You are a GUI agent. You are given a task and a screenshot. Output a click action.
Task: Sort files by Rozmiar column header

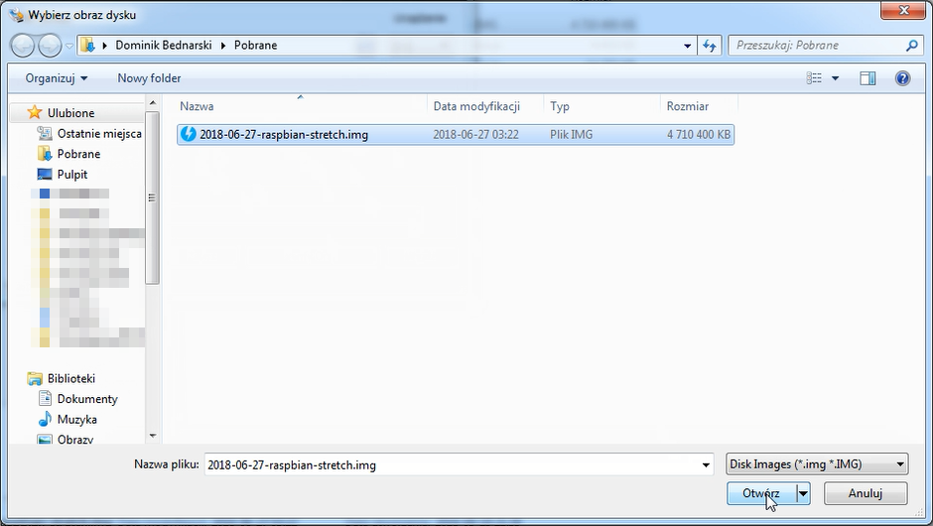tap(688, 106)
